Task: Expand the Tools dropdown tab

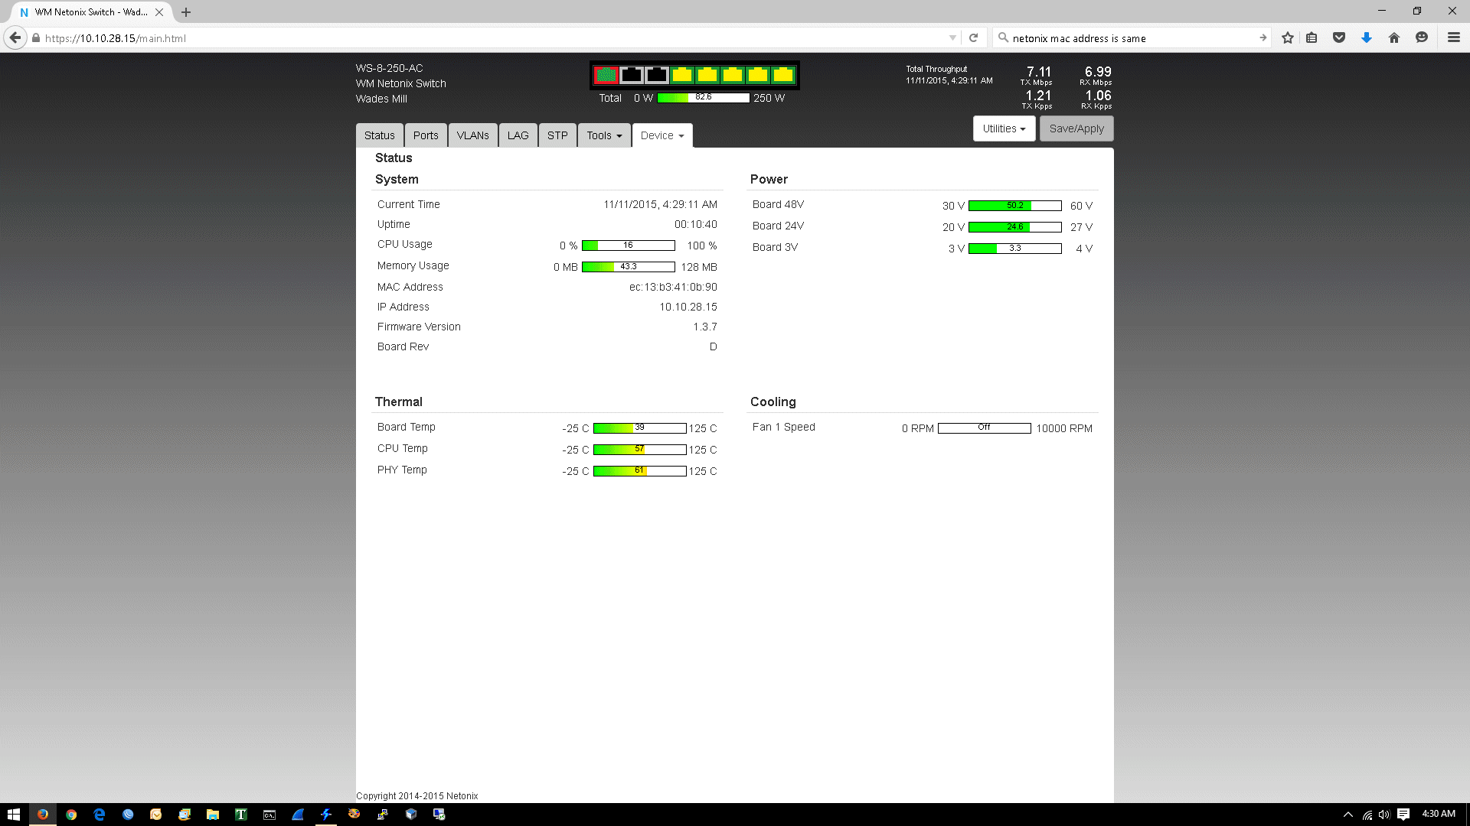Action: [x=604, y=135]
